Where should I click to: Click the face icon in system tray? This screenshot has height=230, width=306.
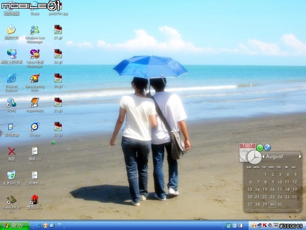(x=254, y=226)
